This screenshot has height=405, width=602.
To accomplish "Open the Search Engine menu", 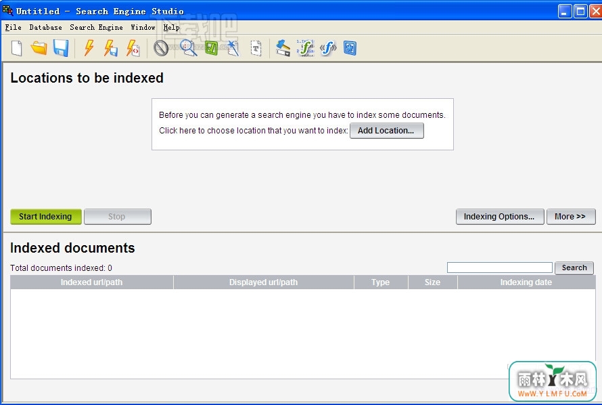I will tap(96, 27).
